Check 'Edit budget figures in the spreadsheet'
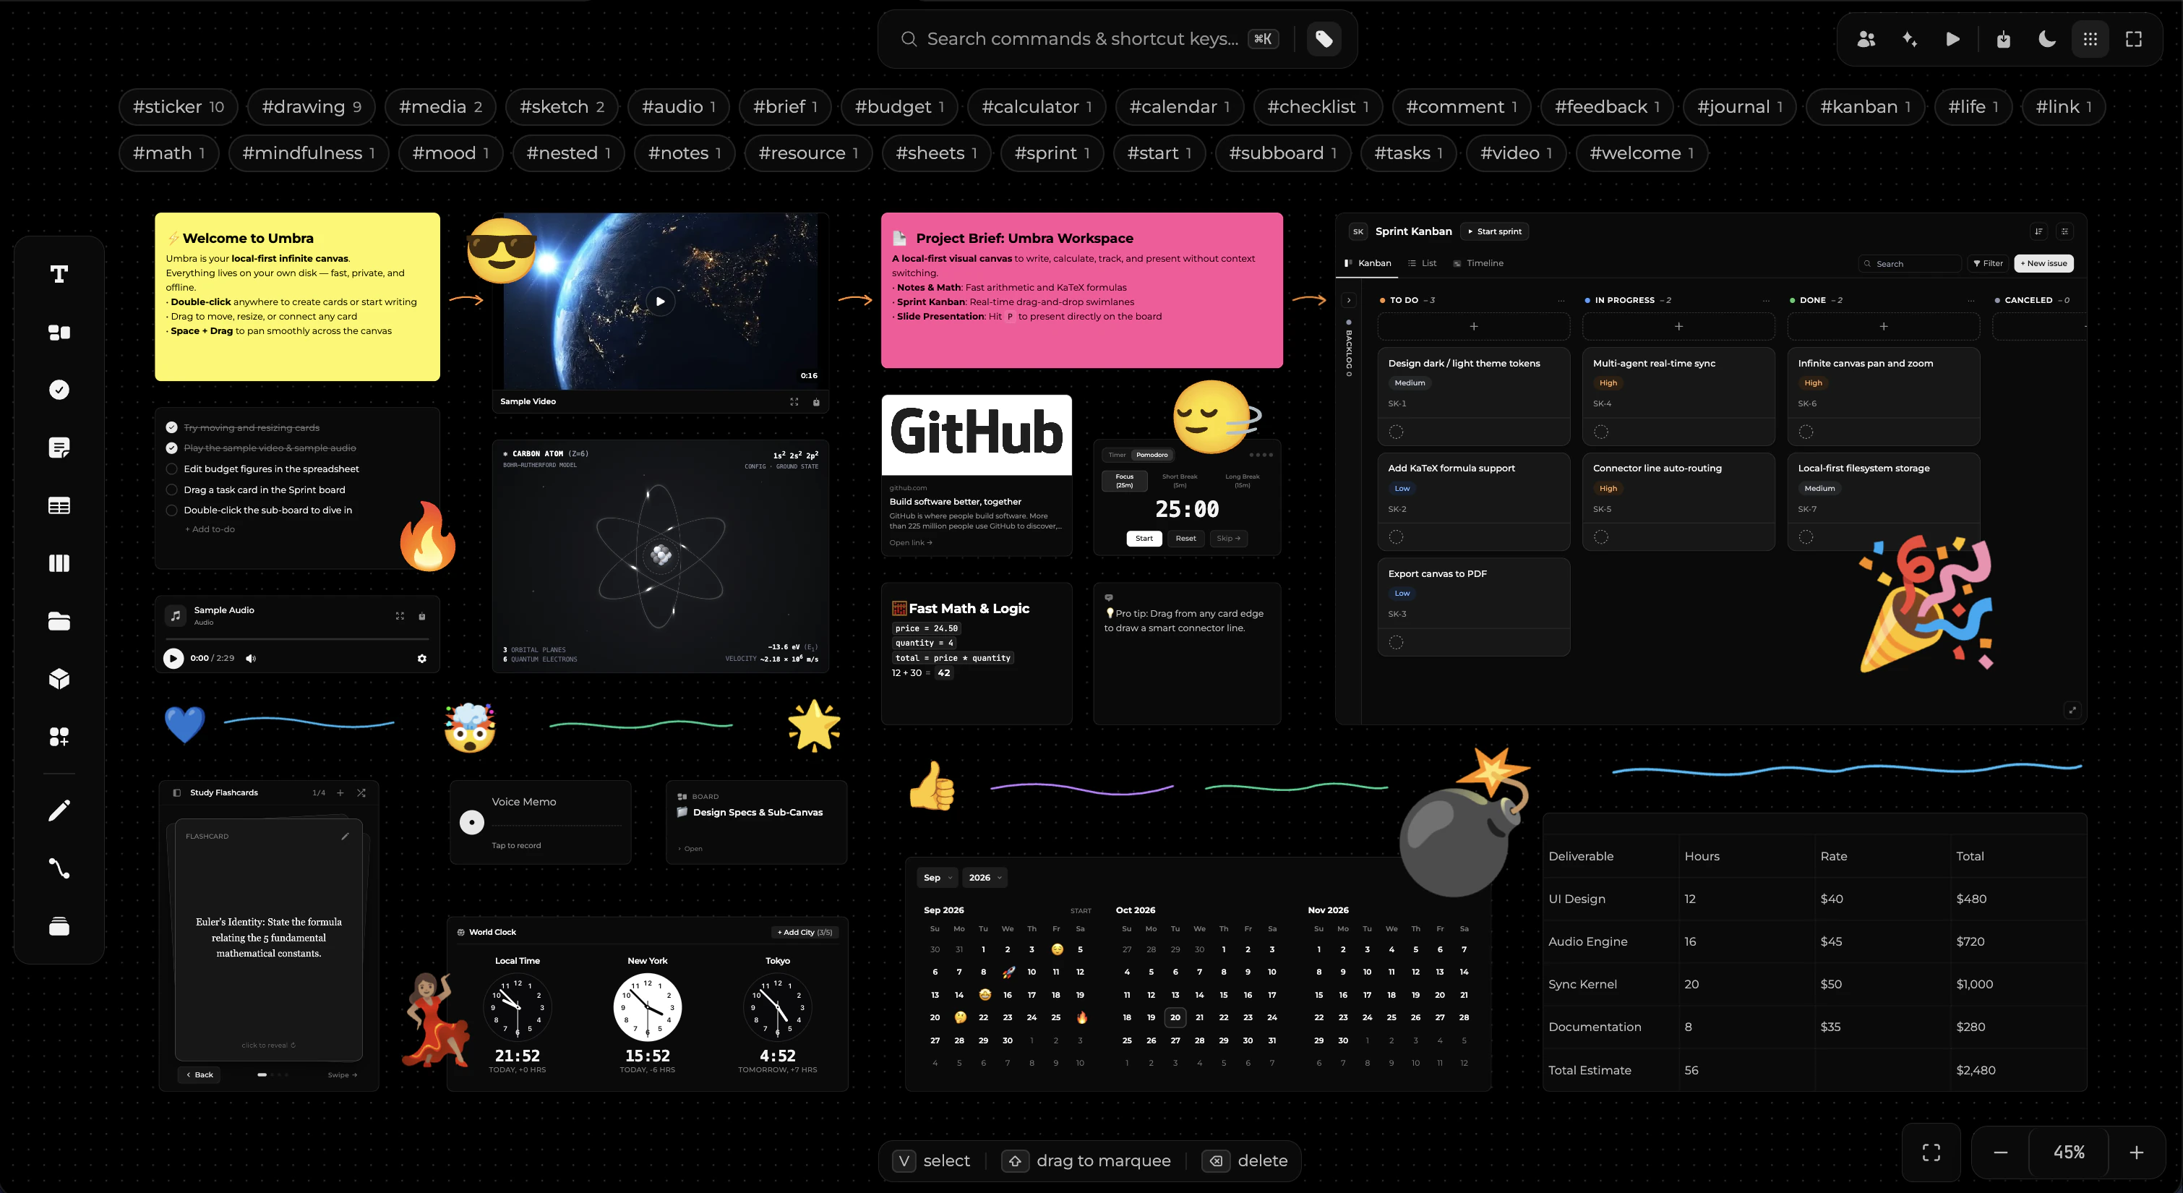Screen dimensions: 2183x1193 172,469
